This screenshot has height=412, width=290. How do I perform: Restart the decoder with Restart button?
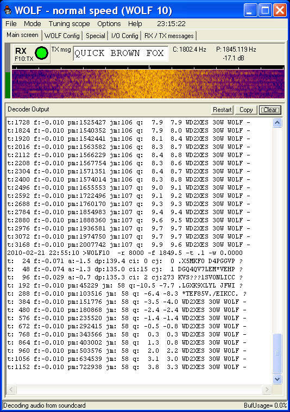pyautogui.click(x=222, y=110)
